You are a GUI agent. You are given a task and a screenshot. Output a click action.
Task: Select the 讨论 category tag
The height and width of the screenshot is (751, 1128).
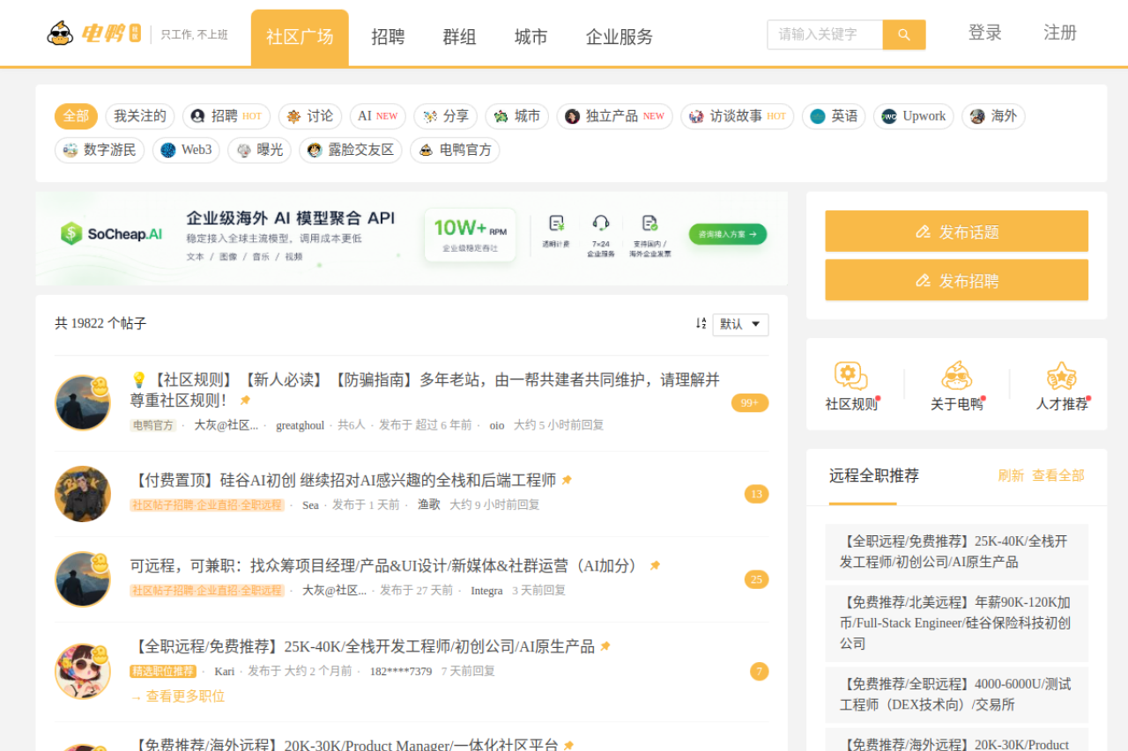(309, 116)
